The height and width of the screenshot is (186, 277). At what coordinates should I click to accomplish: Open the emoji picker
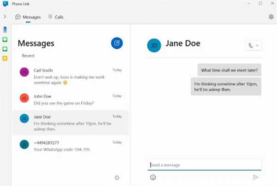(153, 177)
